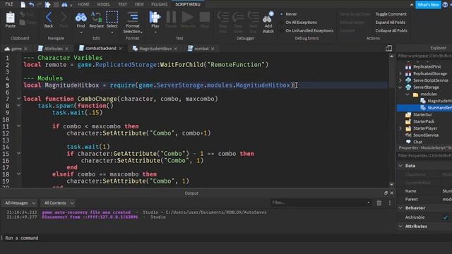Click the Filter workspace search field
This screenshot has height=254, width=452.
pos(424,56)
